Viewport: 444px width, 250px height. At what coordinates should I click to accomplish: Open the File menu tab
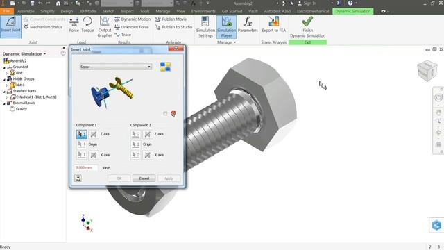tap(6, 11)
